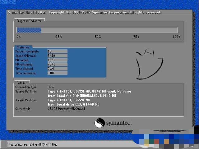
Task: Click the Restoring NTFS MFT files status
Action: click(33, 144)
